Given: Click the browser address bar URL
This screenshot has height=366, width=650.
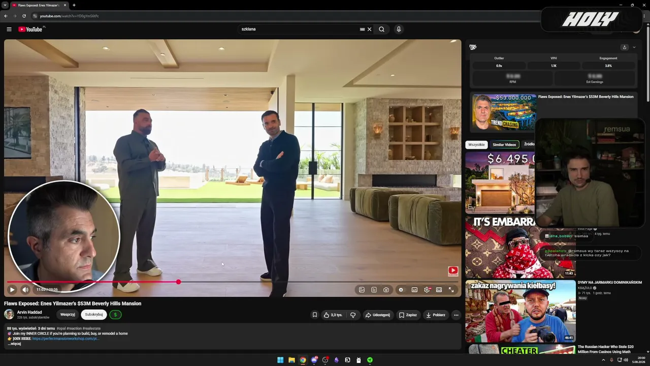Looking at the screenshot, I should 69,16.
